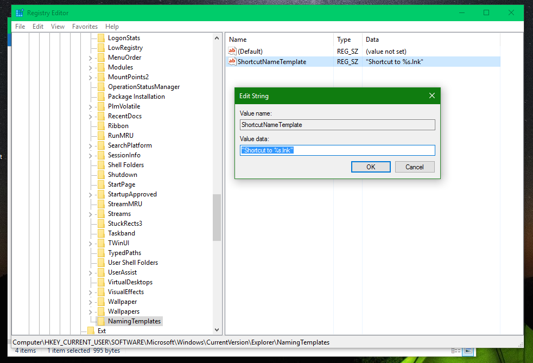The height and width of the screenshot is (363, 533).
Task: Expand the MenuOrder tree node
Action: click(x=91, y=58)
